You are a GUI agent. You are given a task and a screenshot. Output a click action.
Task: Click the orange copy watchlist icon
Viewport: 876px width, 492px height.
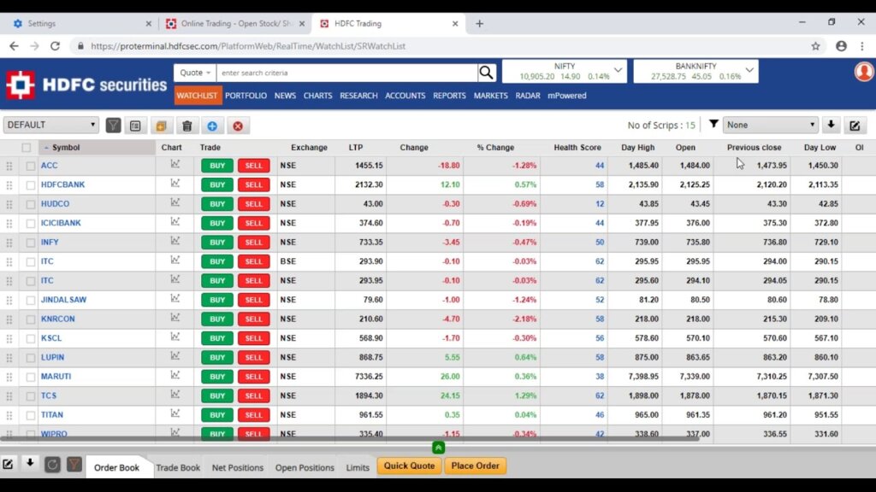tap(161, 126)
